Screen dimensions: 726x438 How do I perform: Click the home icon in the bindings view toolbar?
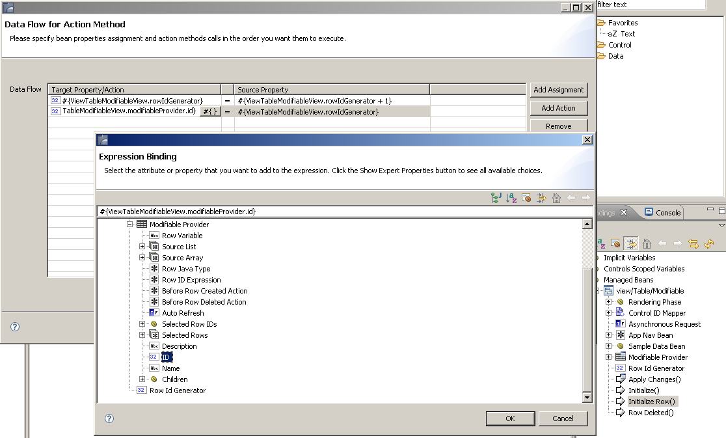click(x=647, y=243)
